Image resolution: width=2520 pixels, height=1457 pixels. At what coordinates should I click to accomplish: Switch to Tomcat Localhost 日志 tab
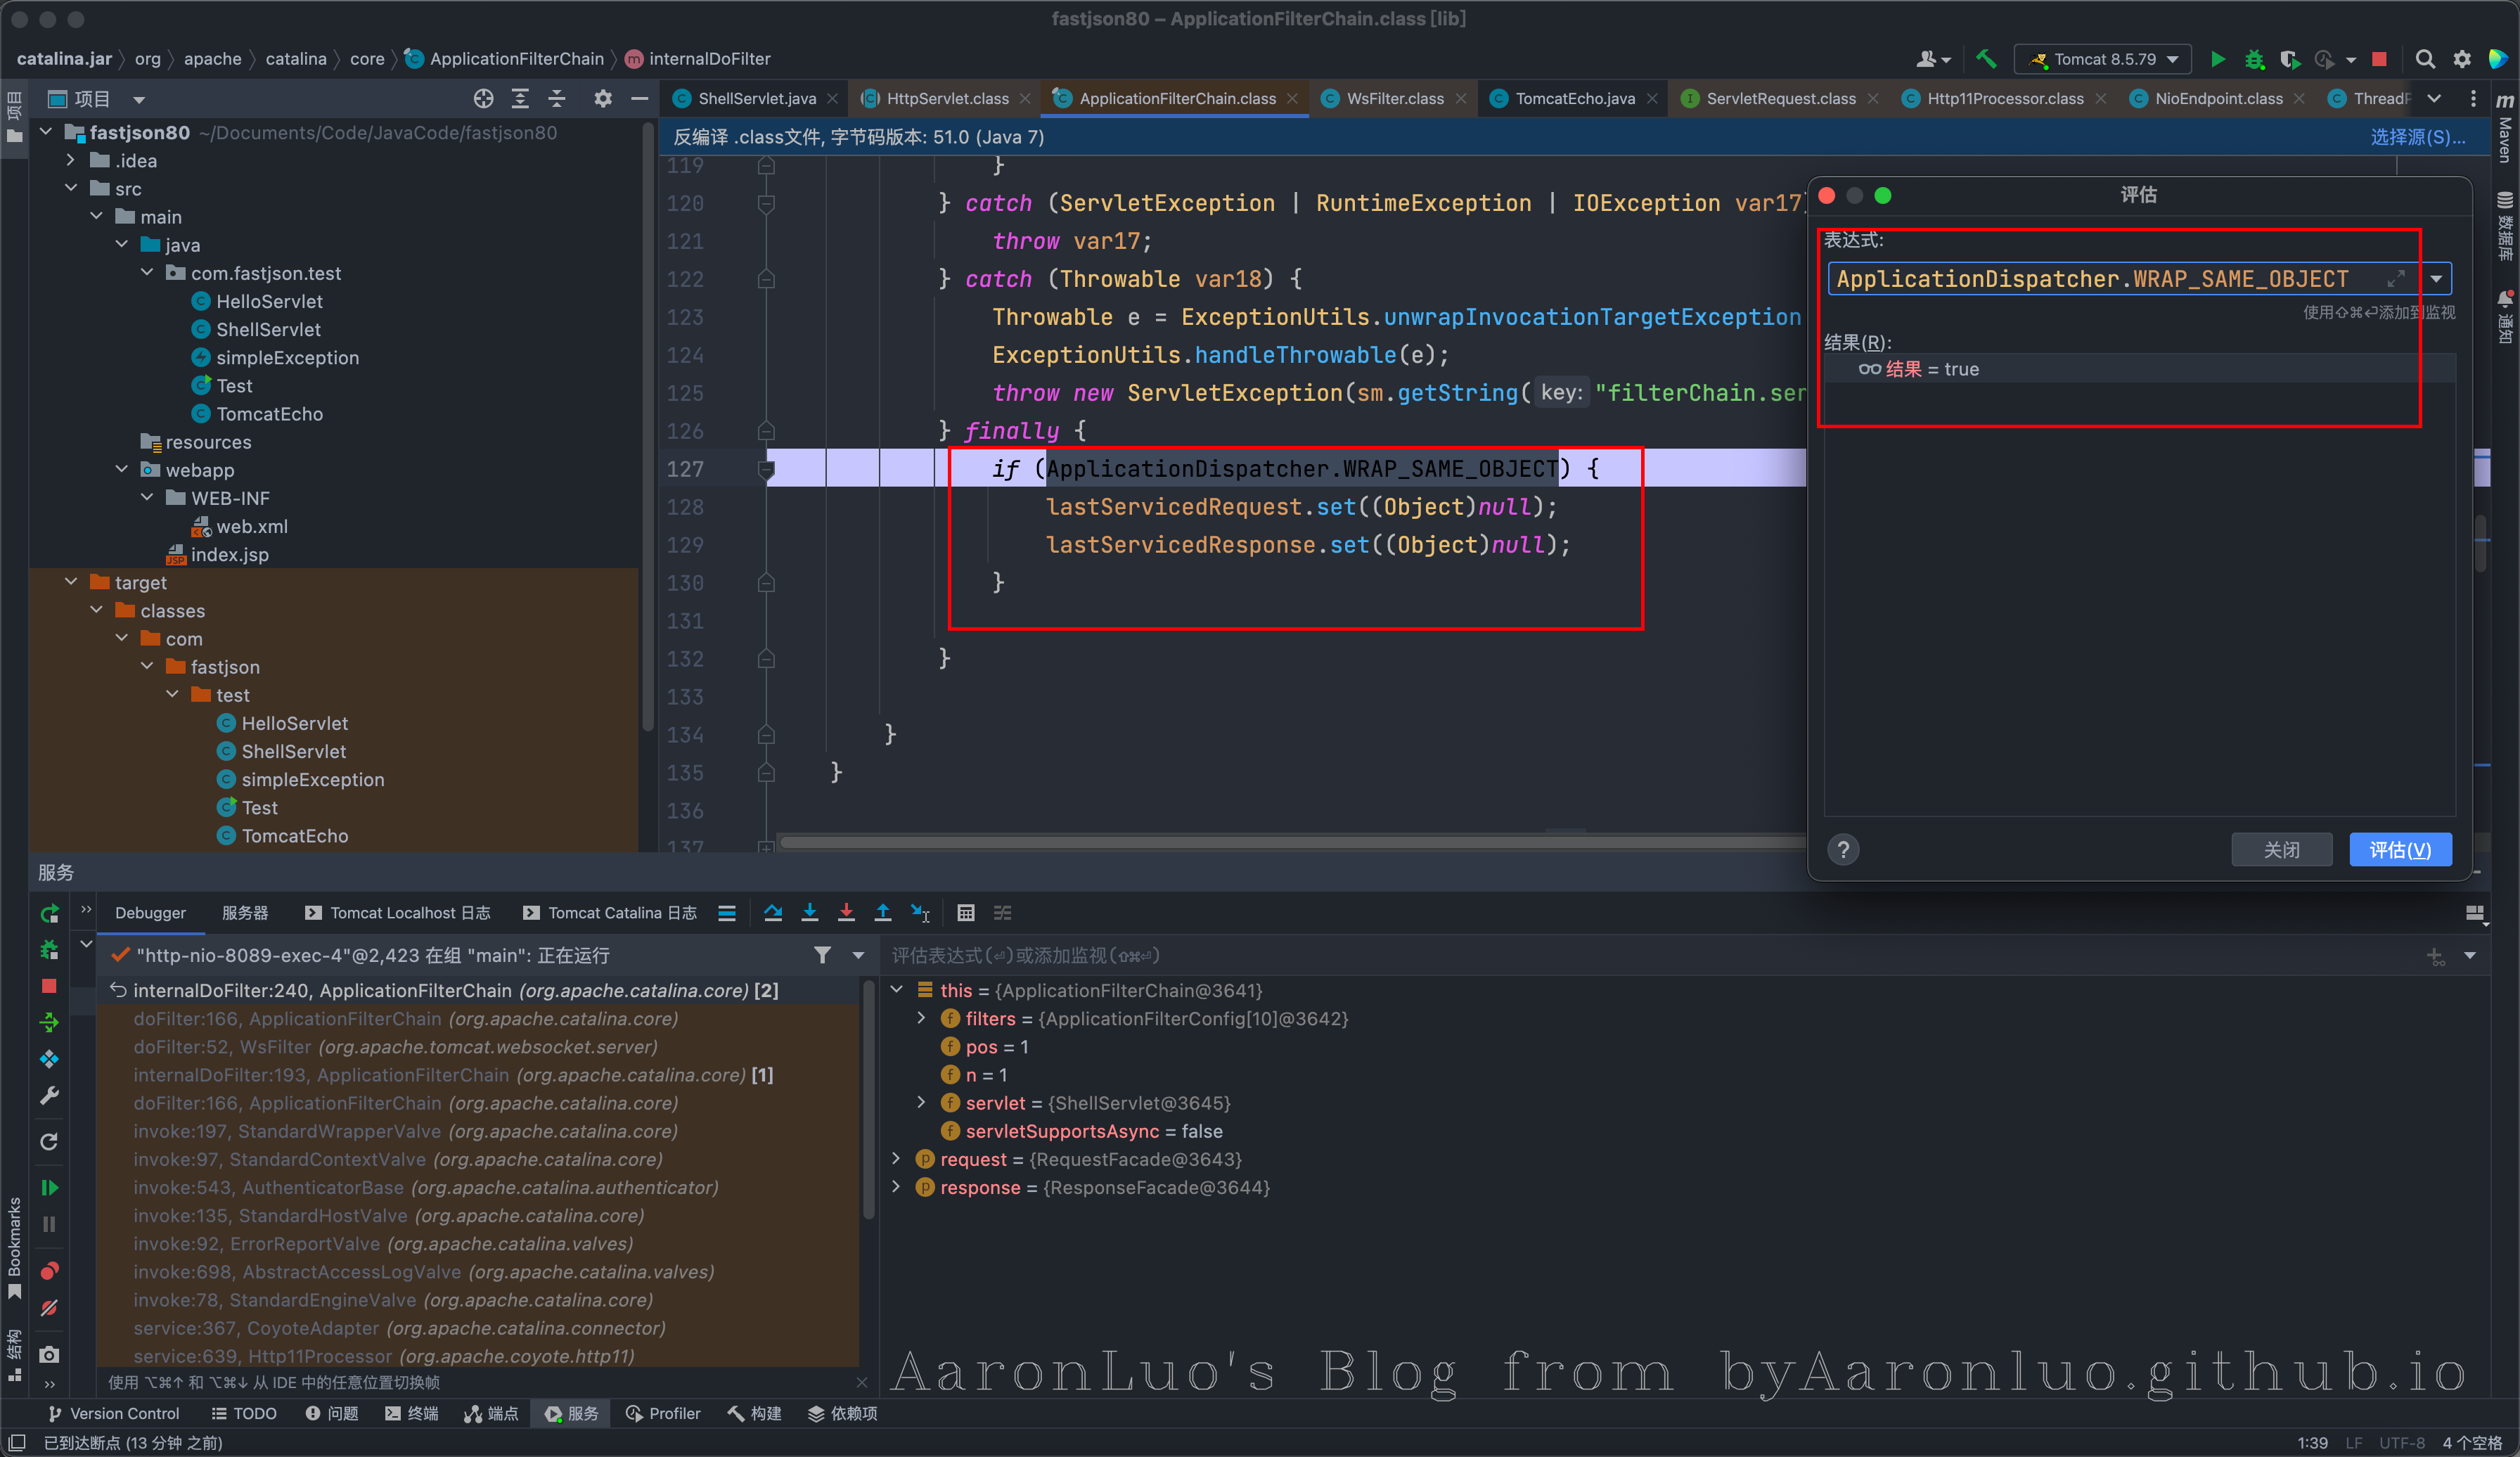click(x=398, y=912)
